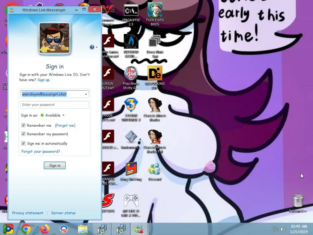This screenshot has height=235, width=313.
Task: Open the Available status dropdown
Action: (53, 115)
